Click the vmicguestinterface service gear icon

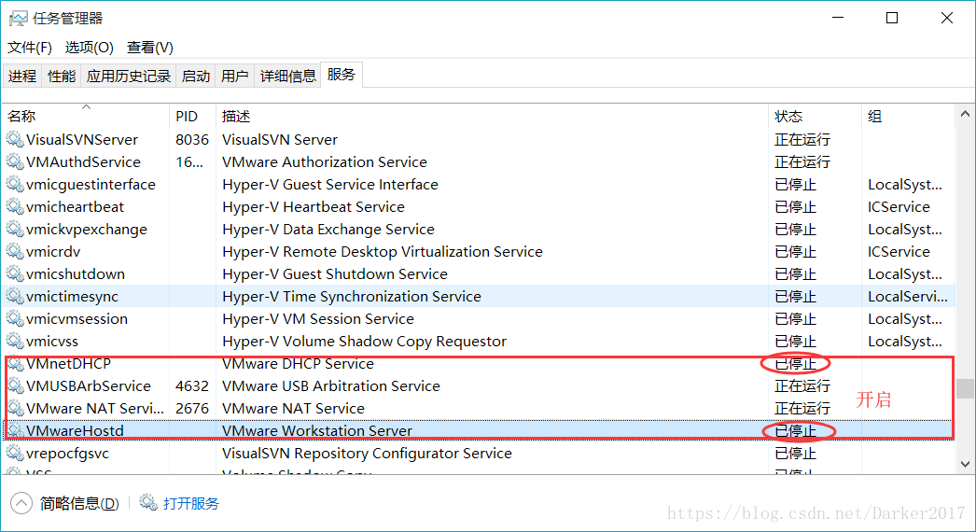[x=15, y=184]
